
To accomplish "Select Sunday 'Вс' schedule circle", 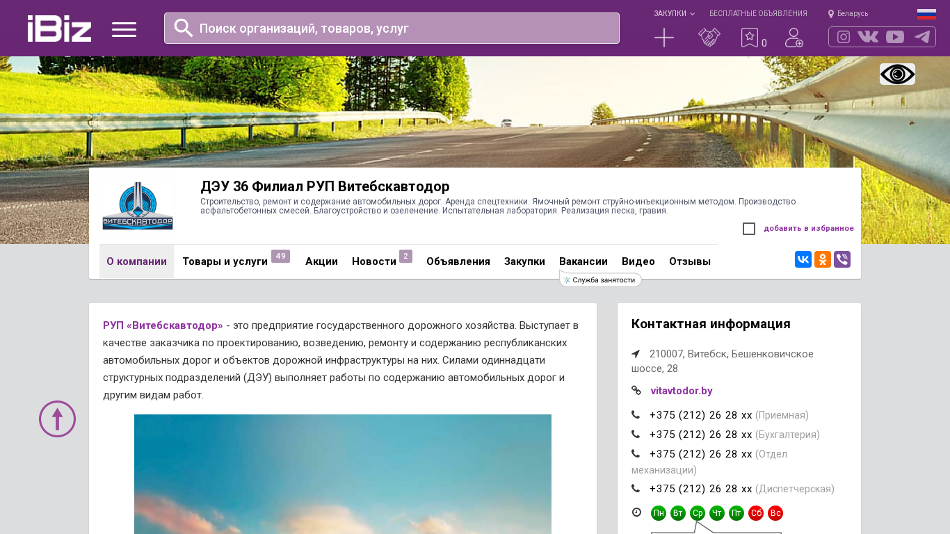I will (775, 513).
